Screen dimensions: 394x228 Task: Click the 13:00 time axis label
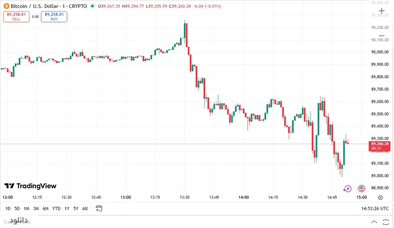[126, 197]
